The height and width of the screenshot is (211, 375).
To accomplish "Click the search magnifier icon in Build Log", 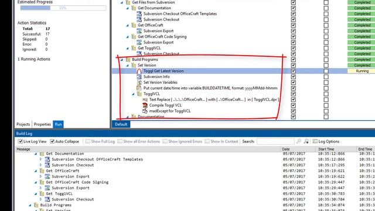I will coord(299,141).
